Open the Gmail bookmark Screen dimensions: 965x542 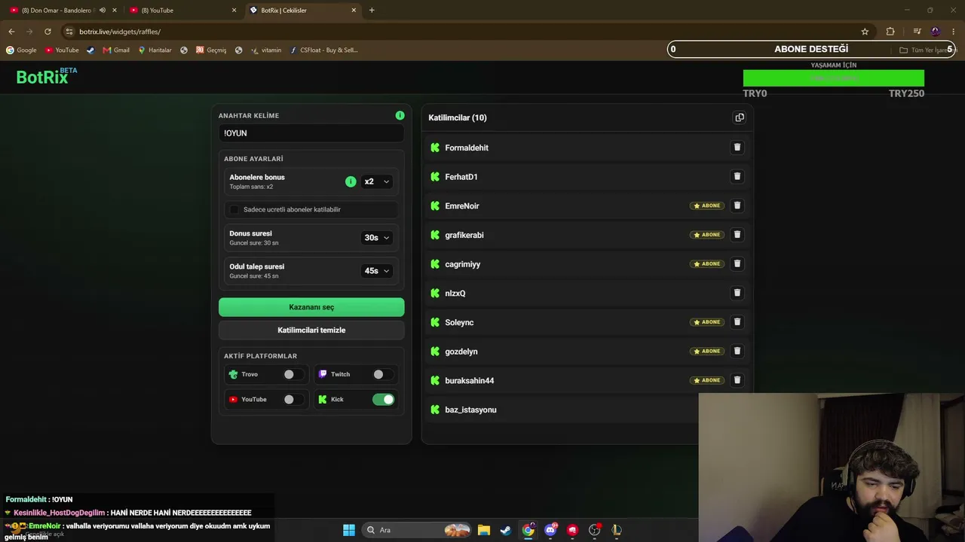(116, 50)
